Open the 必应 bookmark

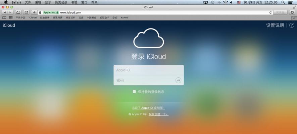[x=115, y=17]
